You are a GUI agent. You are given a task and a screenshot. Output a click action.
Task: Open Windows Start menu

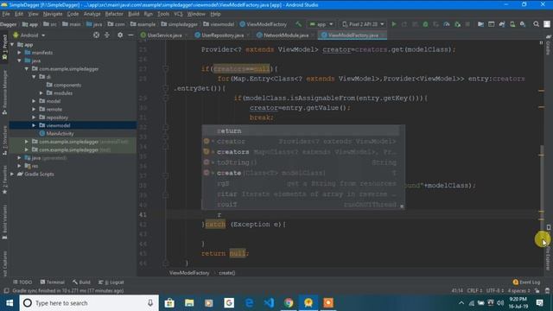10,303
